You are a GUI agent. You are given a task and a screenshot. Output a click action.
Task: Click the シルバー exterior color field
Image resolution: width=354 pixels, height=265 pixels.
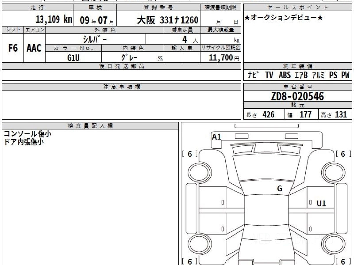(96, 39)
